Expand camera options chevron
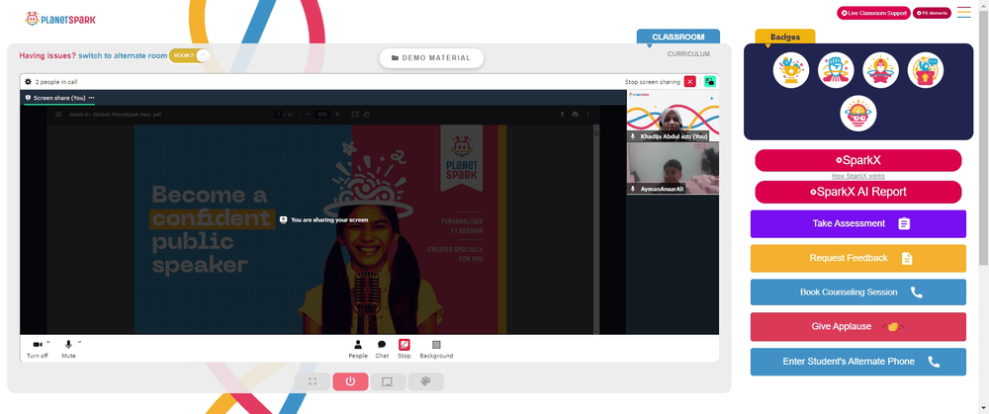Viewport: 989px width, 414px height. pos(48,342)
